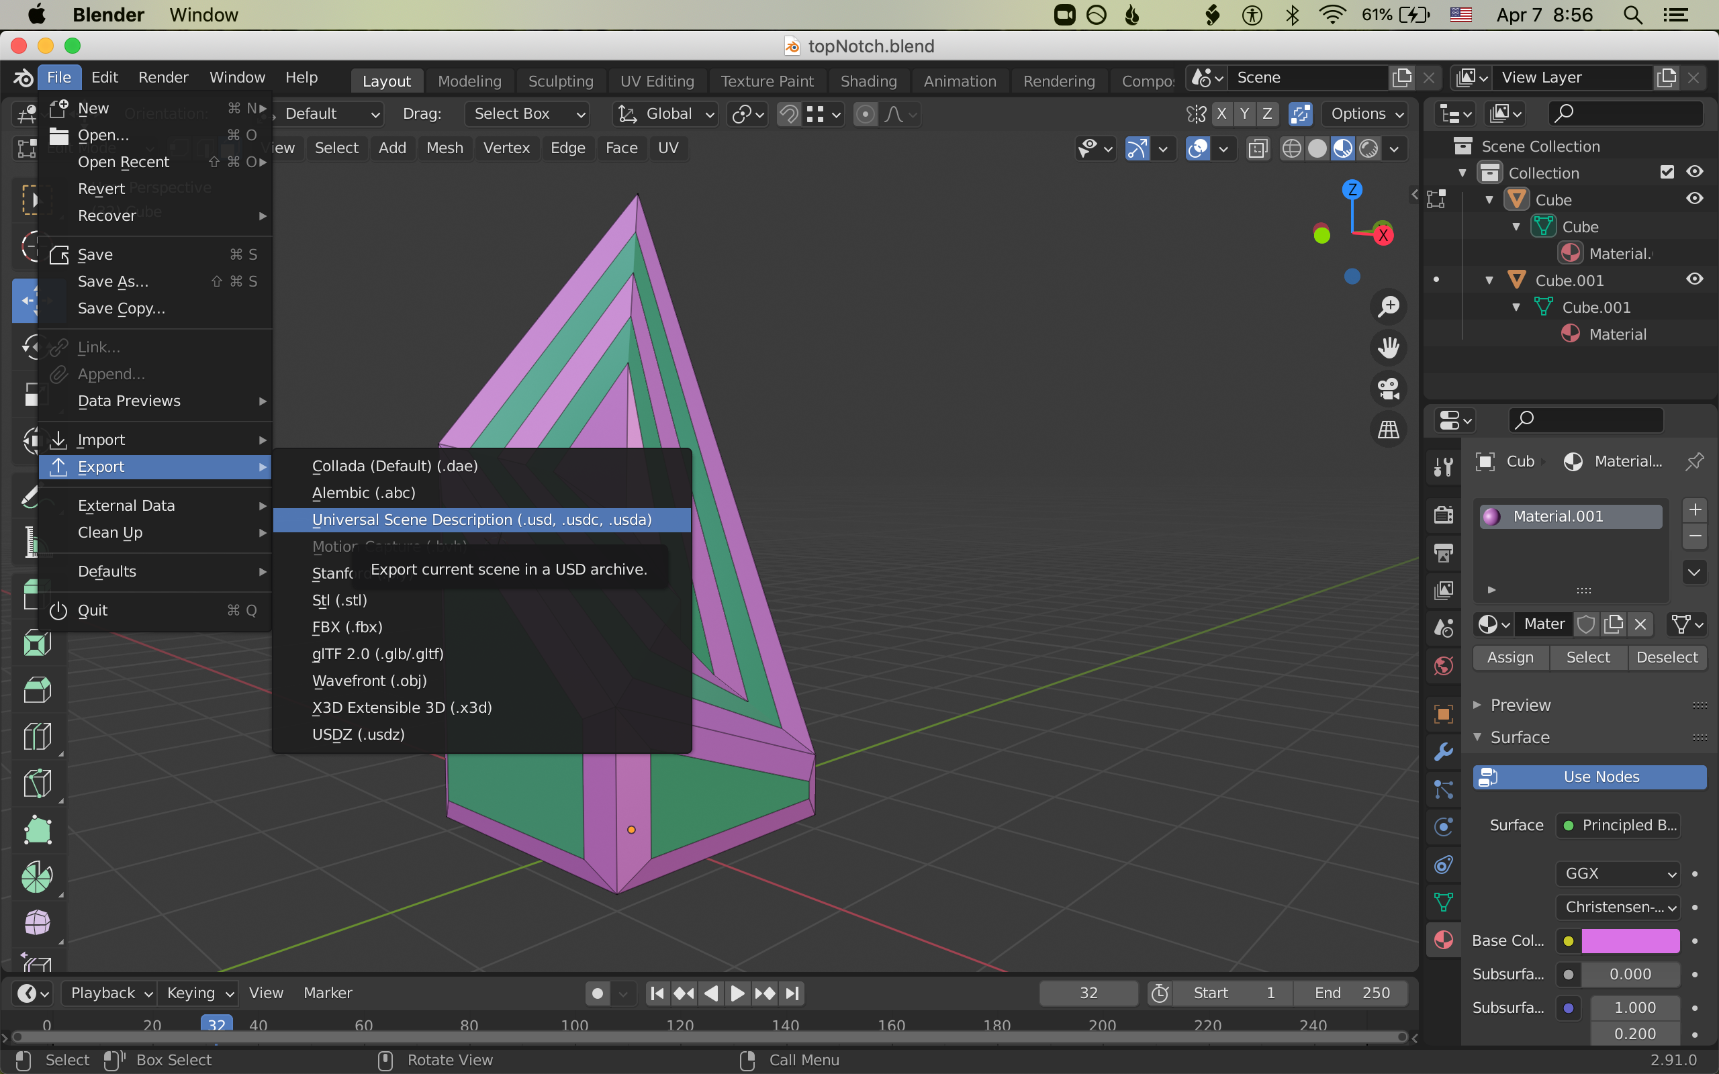Open the View Layer properties icon
The image size is (1719, 1074).
(x=1444, y=589)
